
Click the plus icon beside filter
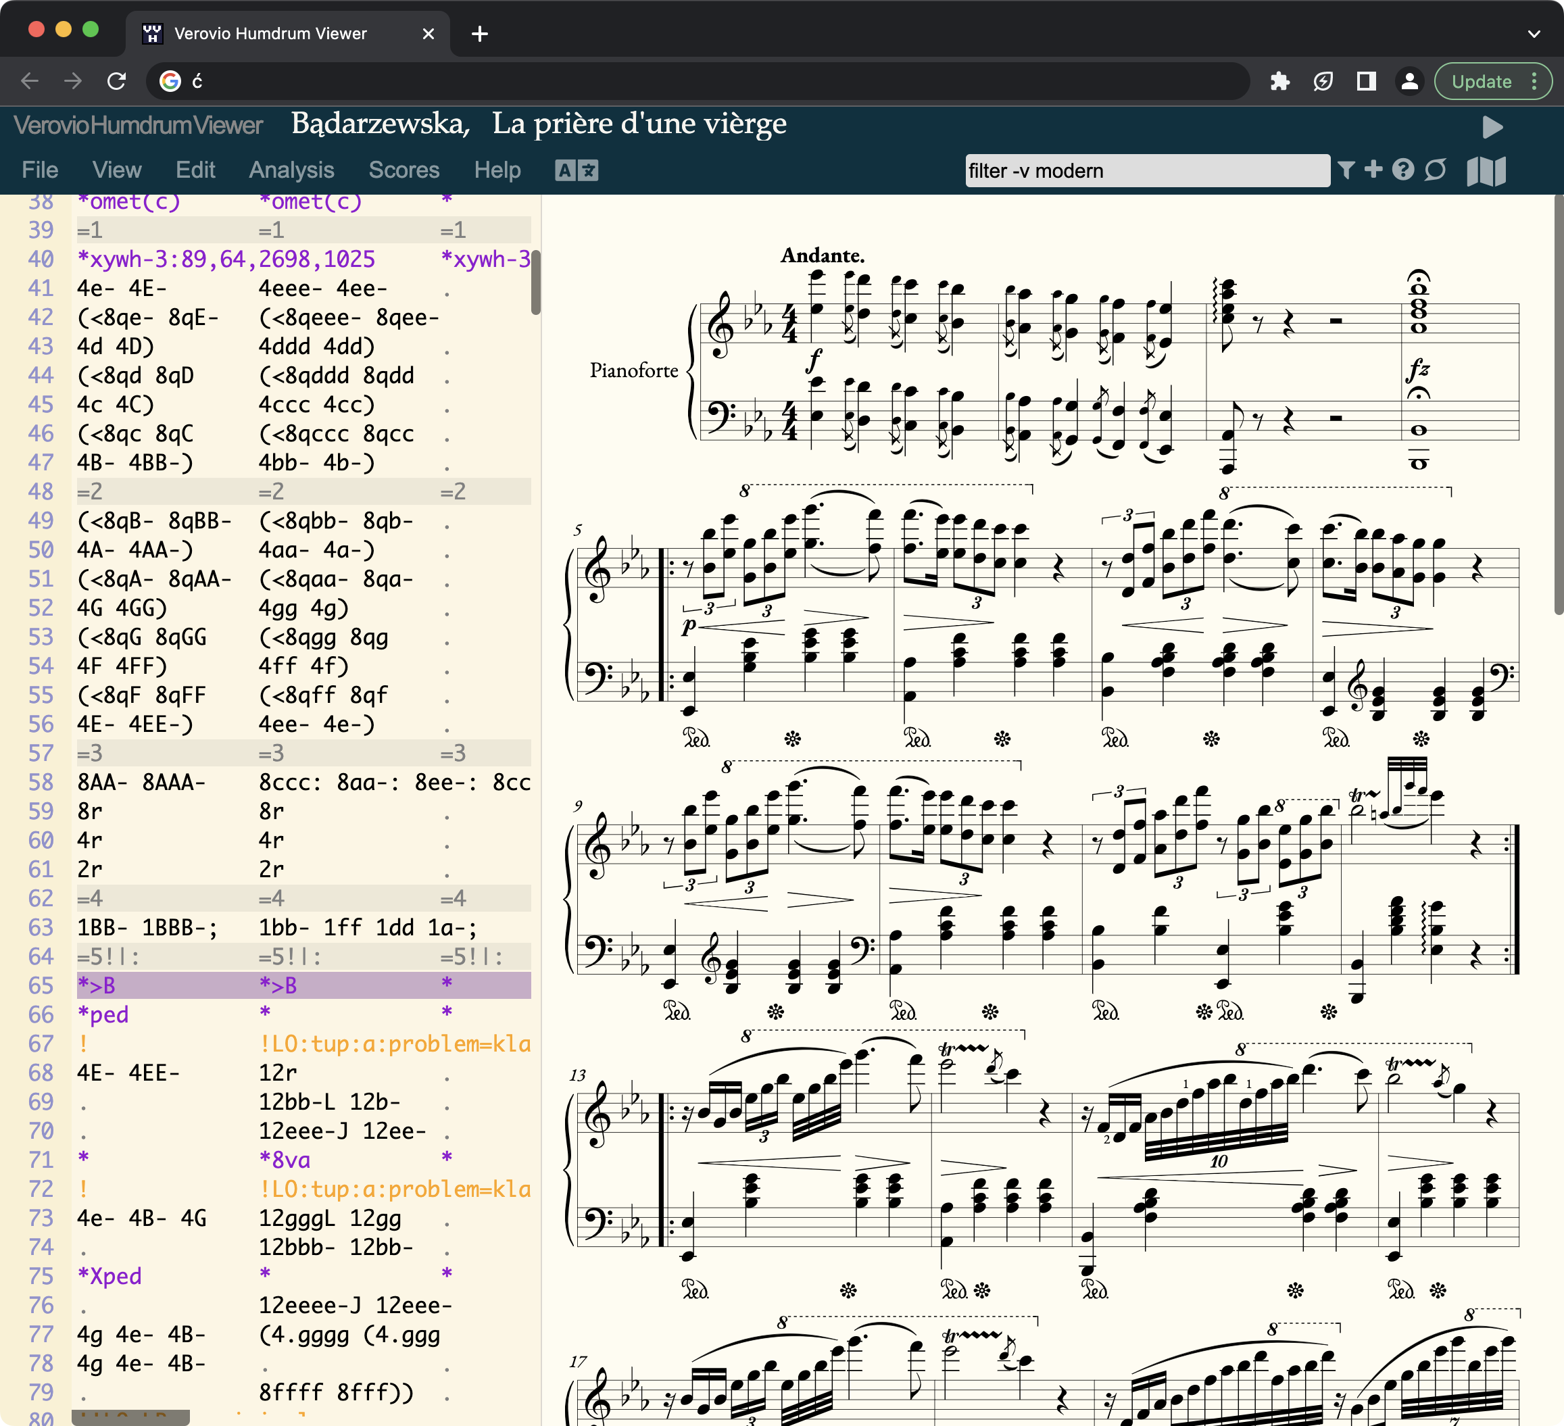pyautogui.click(x=1373, y=169)
